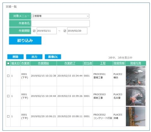Toggle the start date checkbox beside 2019/02/11

click(34, 31)
